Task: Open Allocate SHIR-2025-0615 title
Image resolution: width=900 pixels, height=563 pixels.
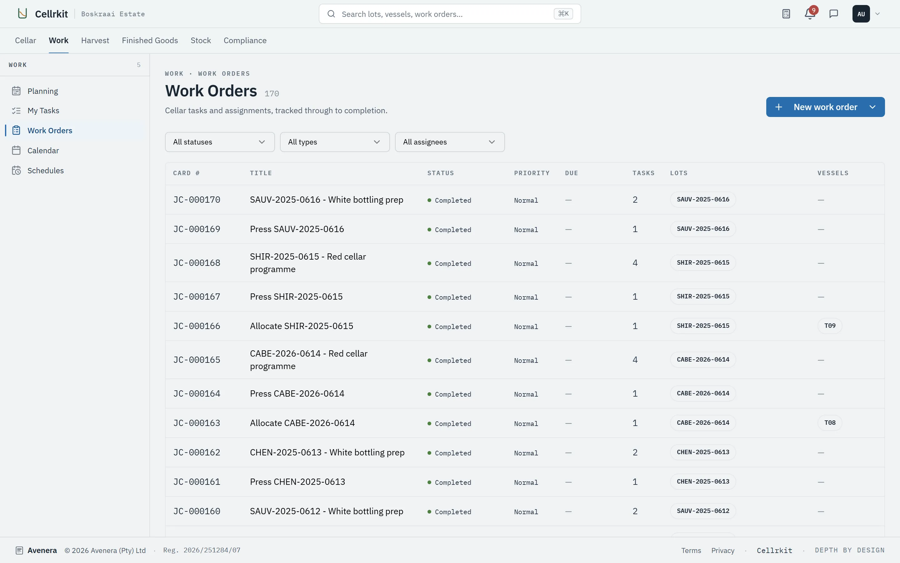Action: click(301, 326)
